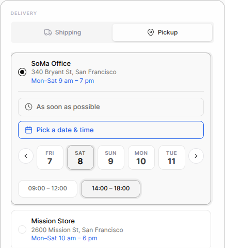The image size is (225, 248).
Task: Select Mission Store radio button
Action: 22,229
